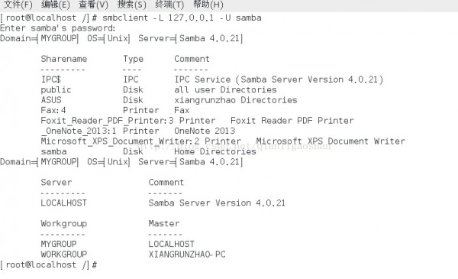Viewport: 458px width, 279px height.
Task: Click Foxit_Reader_PDF_Printer:3 share name
Action: [x=107, y=121]
